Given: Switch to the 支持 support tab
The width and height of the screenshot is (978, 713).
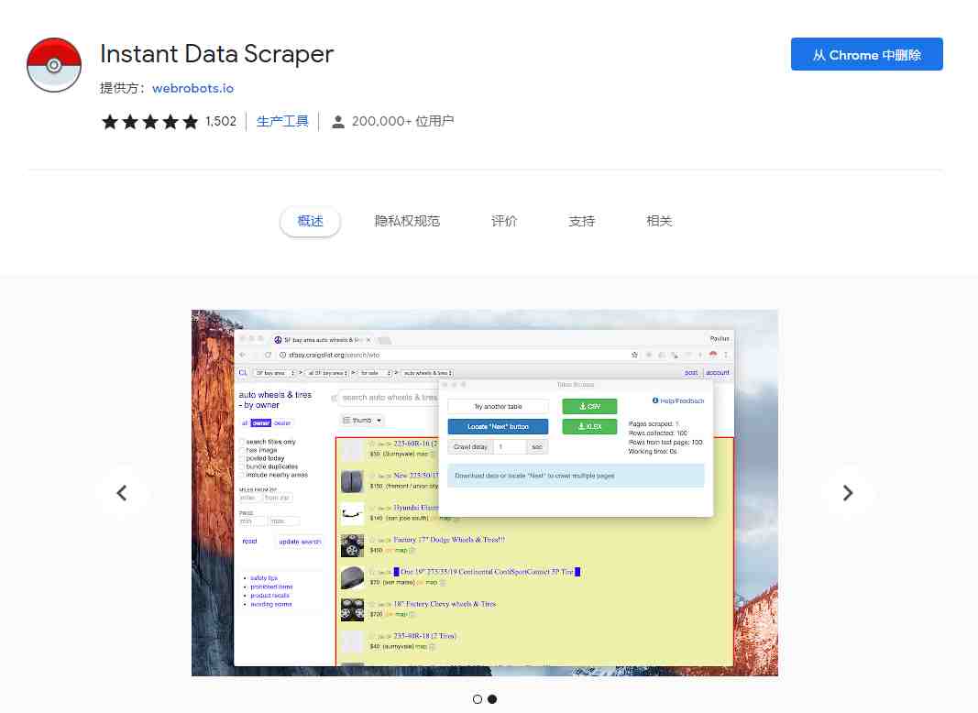Looking at the screenshot, I should (581, 221).
